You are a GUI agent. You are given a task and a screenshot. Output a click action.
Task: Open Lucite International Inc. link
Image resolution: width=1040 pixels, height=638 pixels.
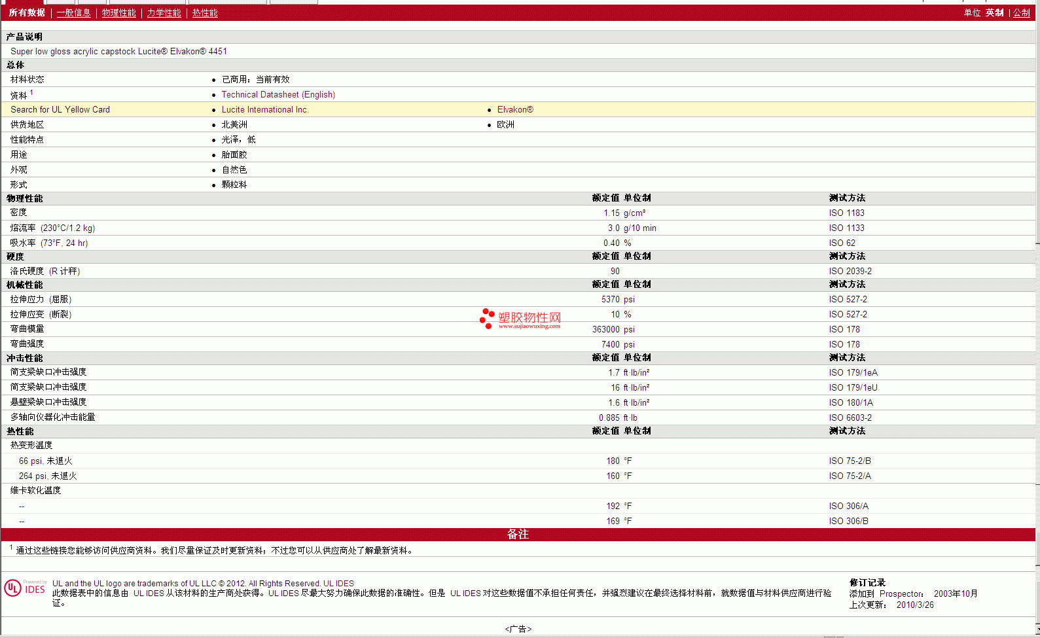(x=265, y=110)
